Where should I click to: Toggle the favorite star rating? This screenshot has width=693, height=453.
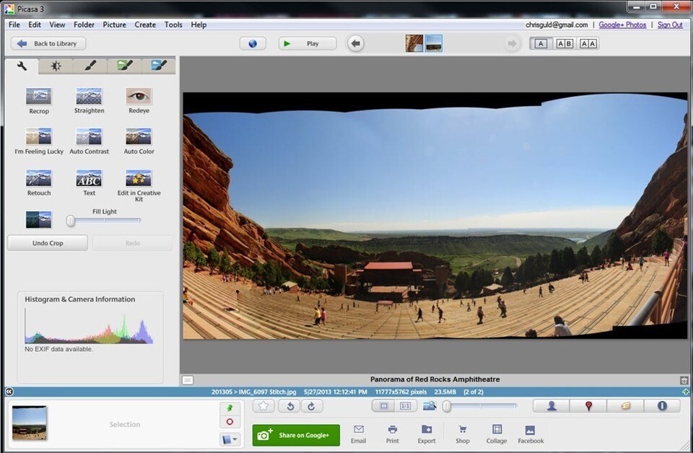pos(263,406)
